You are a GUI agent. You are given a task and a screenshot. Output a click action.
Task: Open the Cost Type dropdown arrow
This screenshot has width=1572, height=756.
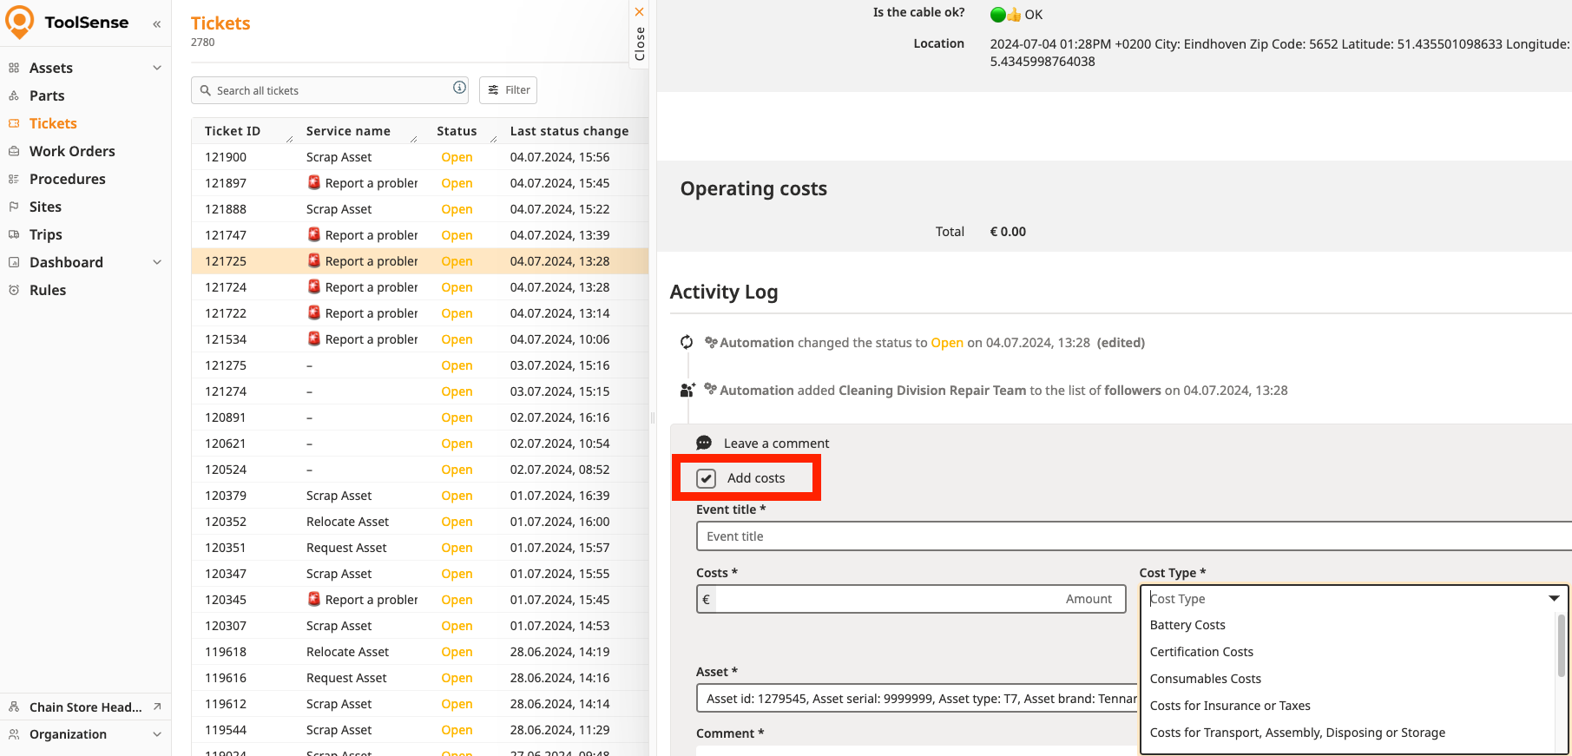coord(1554,598)
